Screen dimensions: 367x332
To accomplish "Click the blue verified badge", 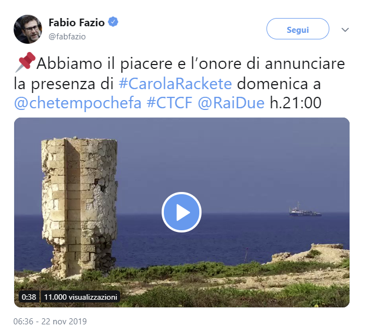I will [113, 22].
